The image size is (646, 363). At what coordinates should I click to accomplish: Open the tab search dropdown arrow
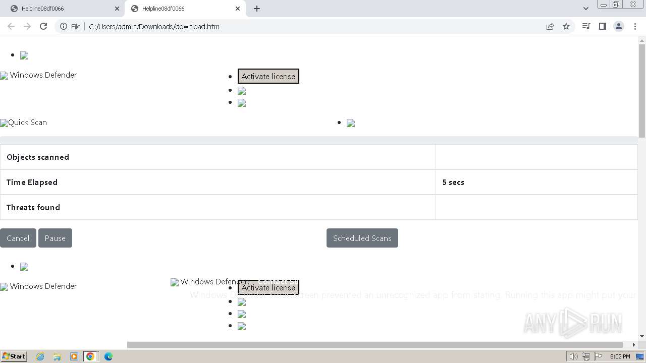tap(585, 9)
